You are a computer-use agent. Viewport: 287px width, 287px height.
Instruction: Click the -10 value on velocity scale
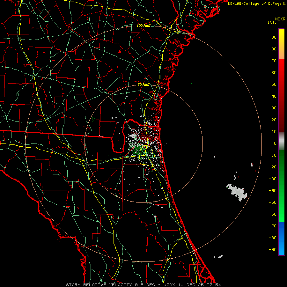click(x=273, y=155)
